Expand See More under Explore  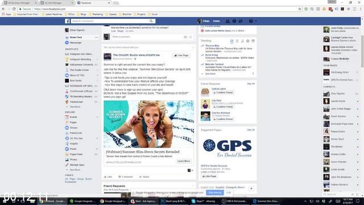tap(75, 170)
